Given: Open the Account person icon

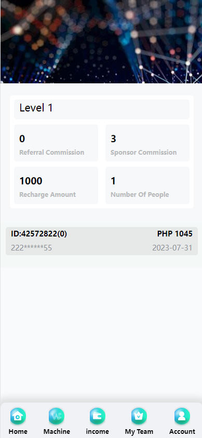Looking at the screenshot, I should [182, 416].
